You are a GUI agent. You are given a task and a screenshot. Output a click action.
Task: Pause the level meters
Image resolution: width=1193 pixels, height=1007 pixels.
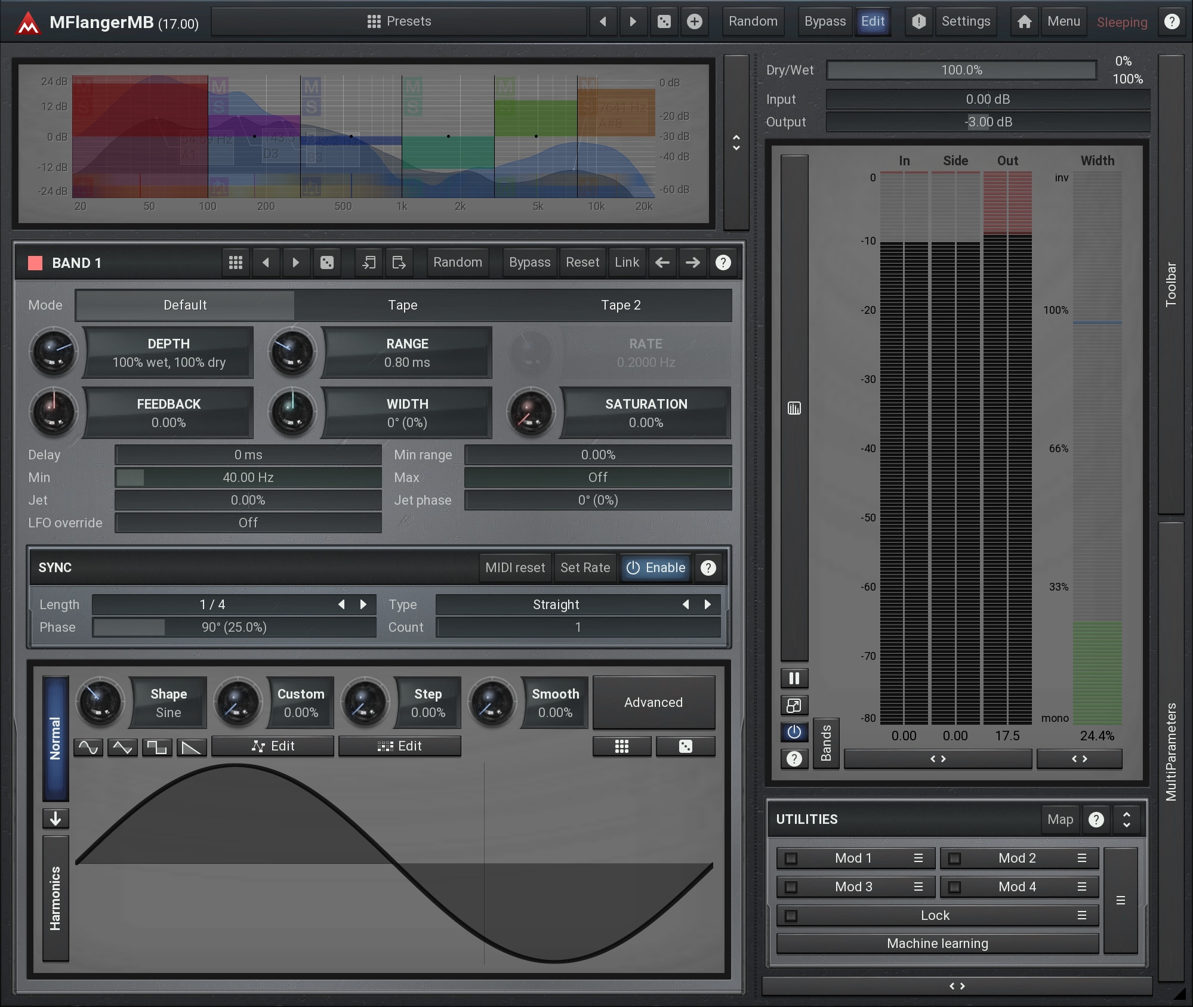pos(794,678)
